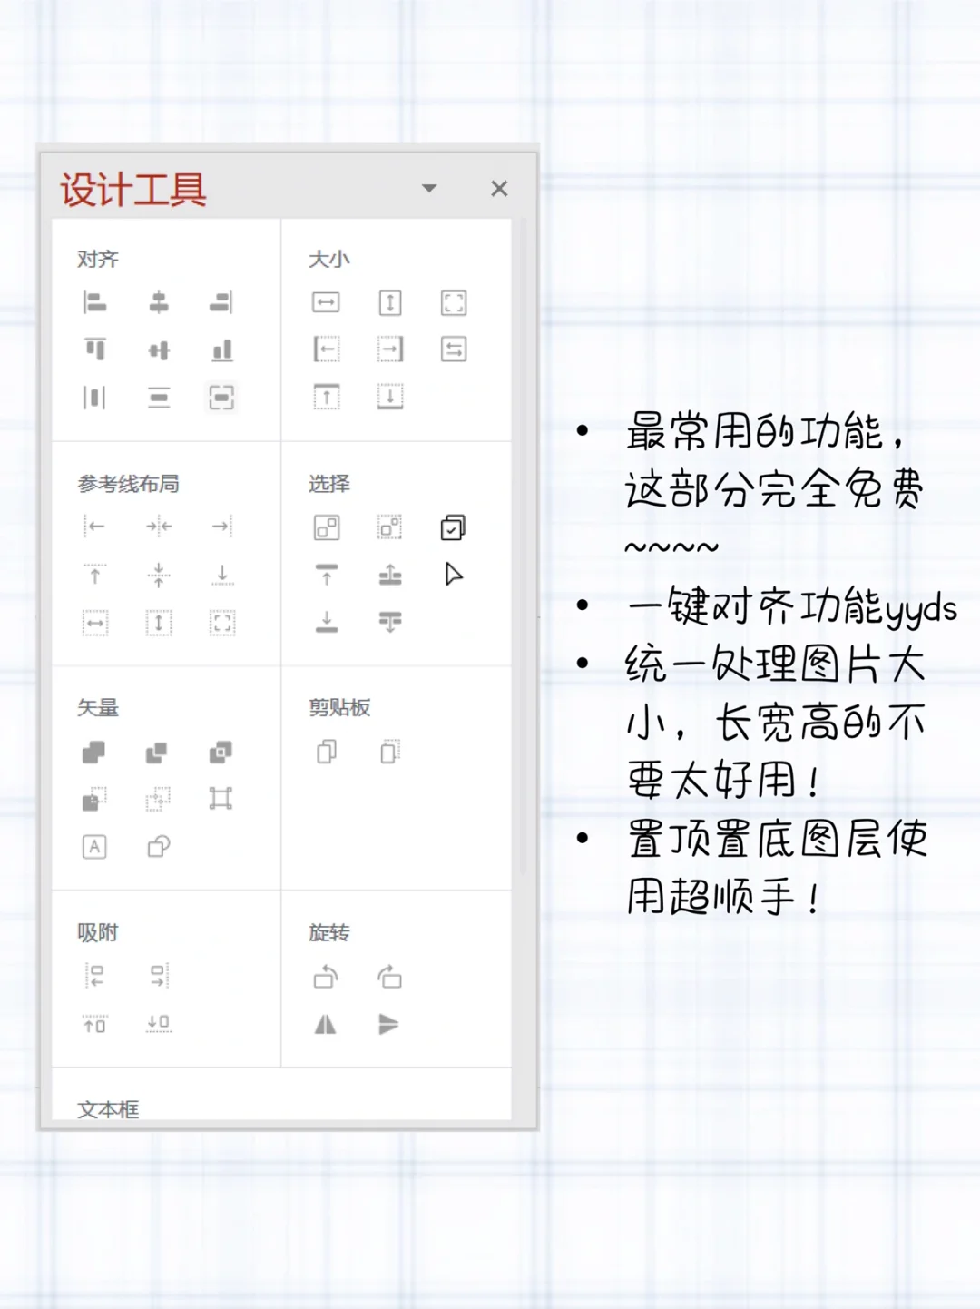Click the swap width and height icon
The height and width of the screenshot is (1309, 980).
point(454,349)
